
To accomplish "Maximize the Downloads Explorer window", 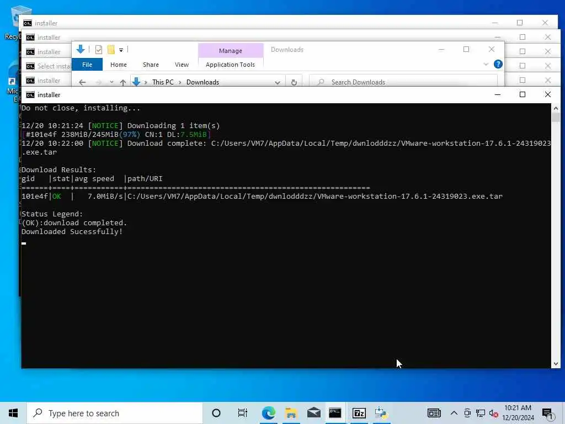I will 466,49.
